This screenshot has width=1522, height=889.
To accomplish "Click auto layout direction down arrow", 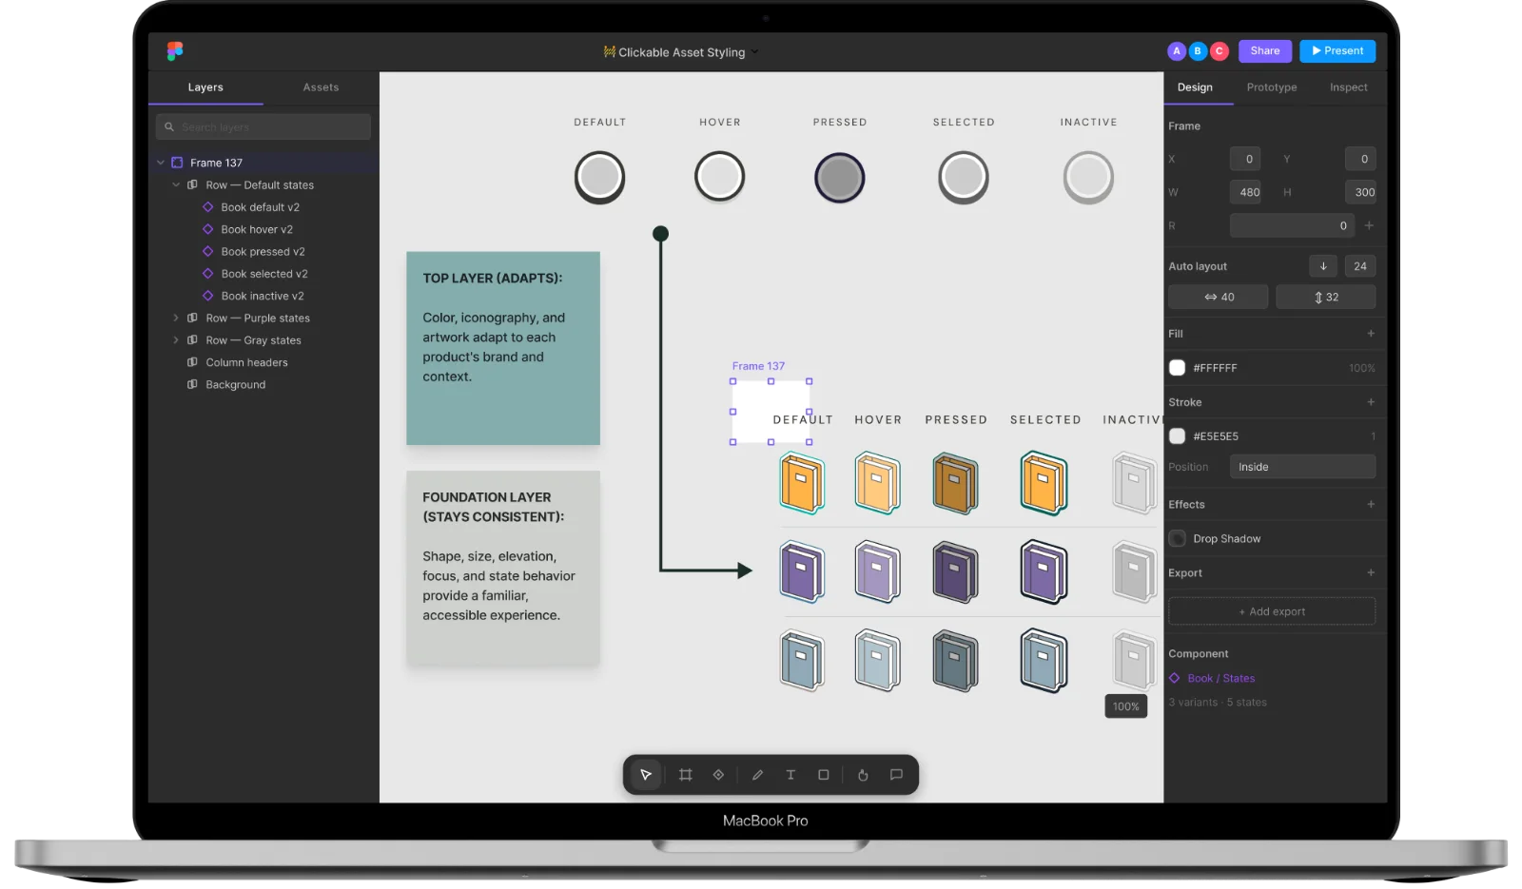I will click(1323, 266).
